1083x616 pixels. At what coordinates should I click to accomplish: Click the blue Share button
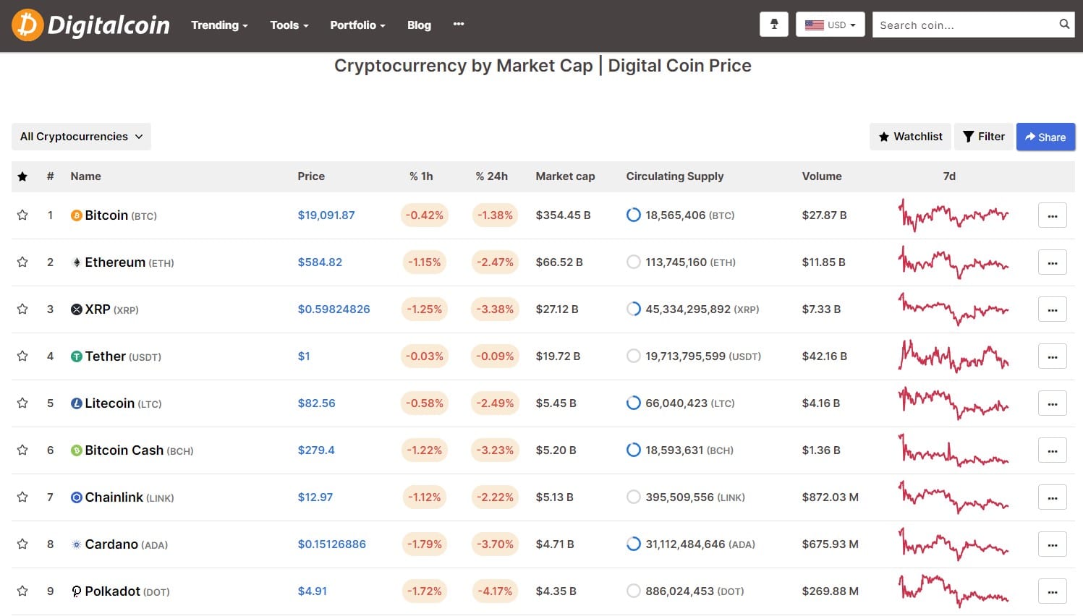1045,137
